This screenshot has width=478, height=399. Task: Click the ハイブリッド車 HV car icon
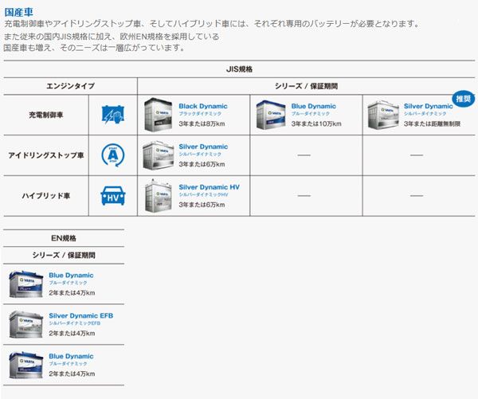tap(112, 195)
